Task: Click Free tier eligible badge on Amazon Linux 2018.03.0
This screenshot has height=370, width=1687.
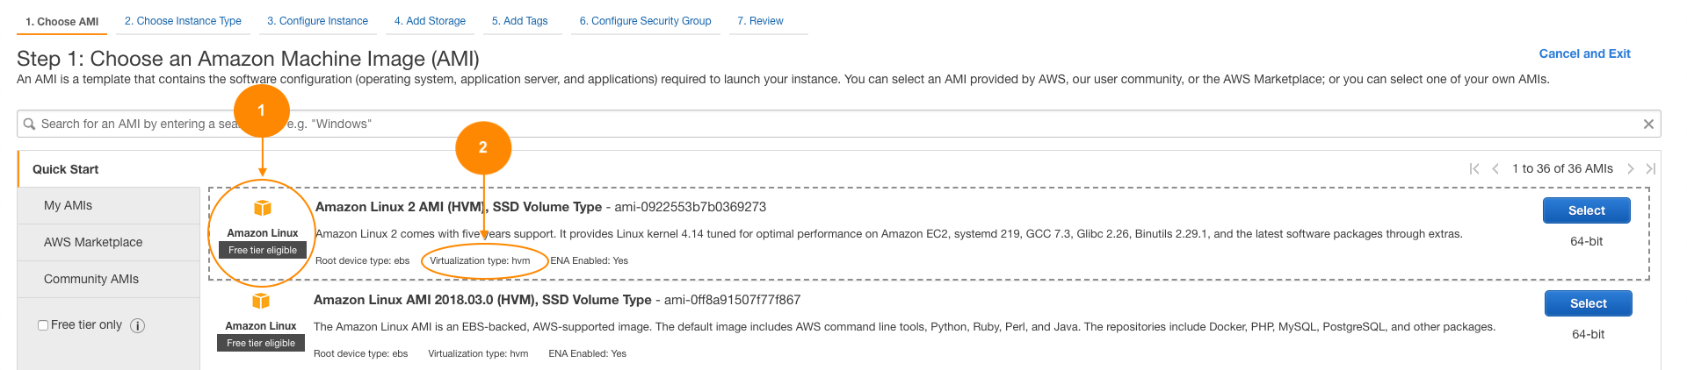Action: (261, 343)
